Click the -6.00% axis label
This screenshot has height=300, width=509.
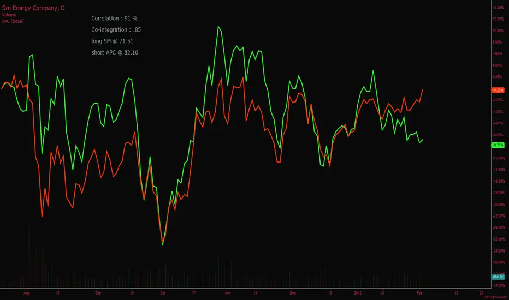coord(498,123)
